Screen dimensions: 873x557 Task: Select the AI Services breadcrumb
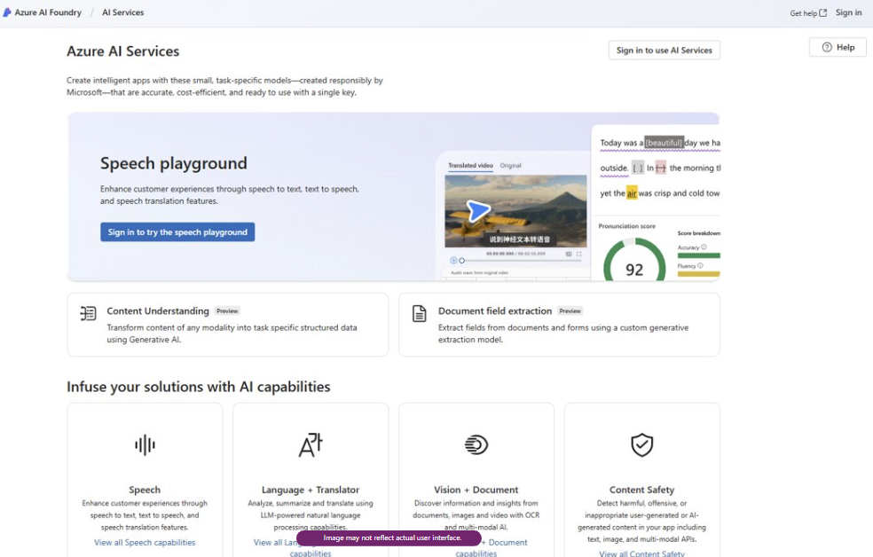(123, 12)
